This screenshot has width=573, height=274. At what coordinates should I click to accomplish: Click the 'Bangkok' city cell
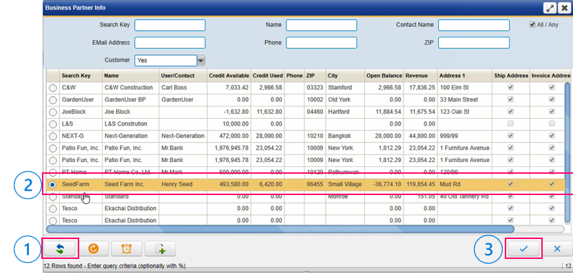[x=345, y=136]
